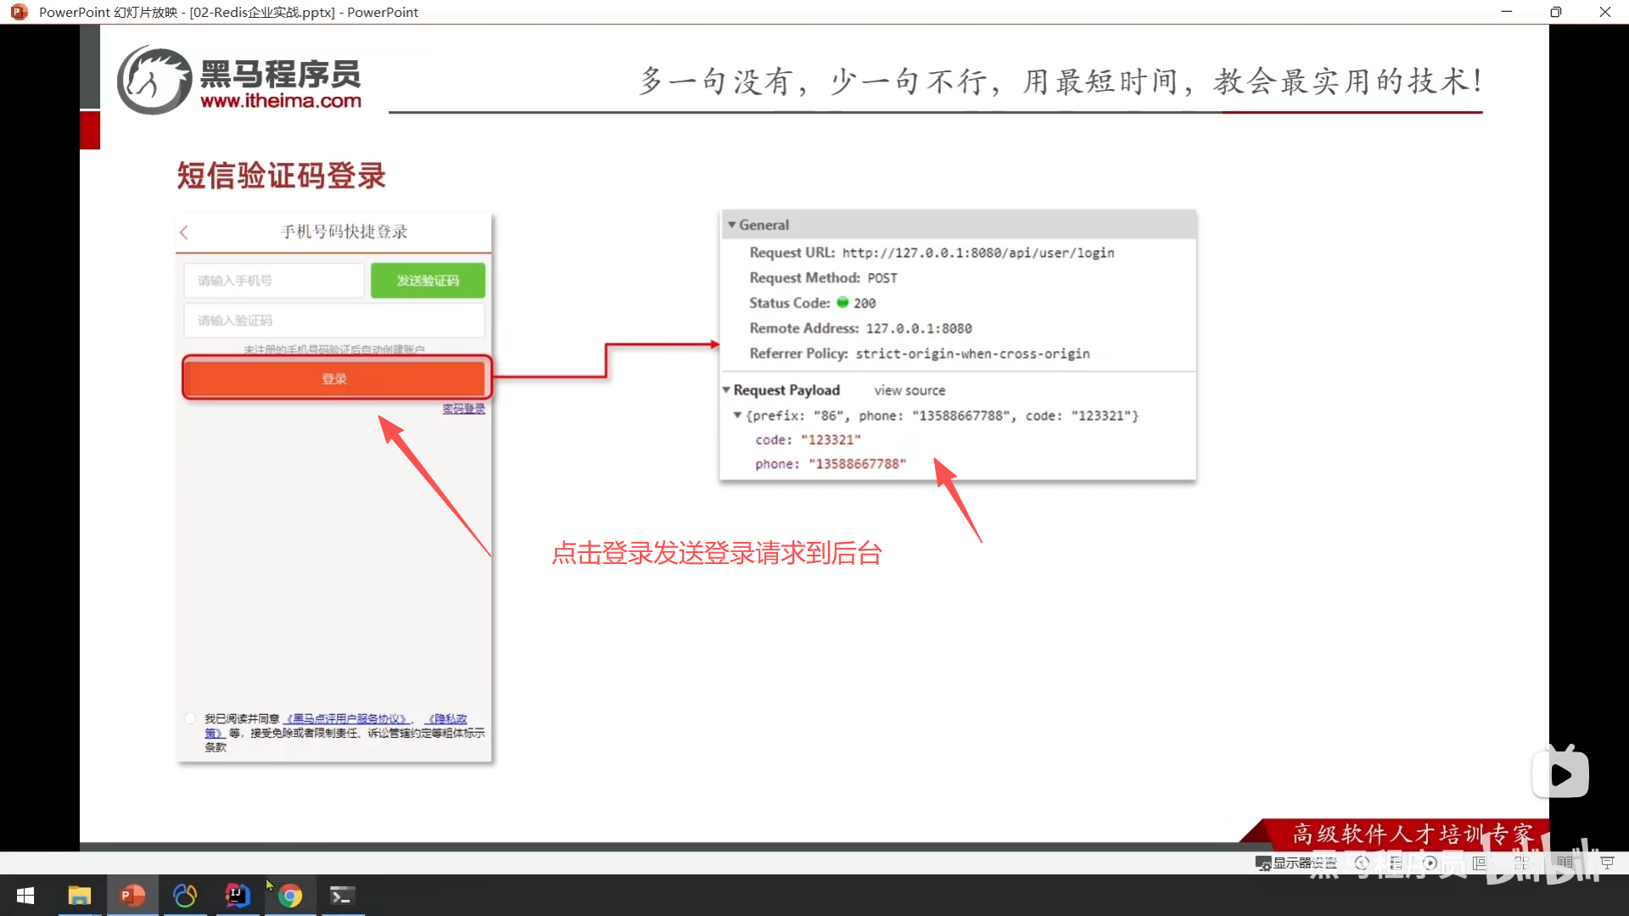Click the next slide arrow in status bar

coord(1430,863)
